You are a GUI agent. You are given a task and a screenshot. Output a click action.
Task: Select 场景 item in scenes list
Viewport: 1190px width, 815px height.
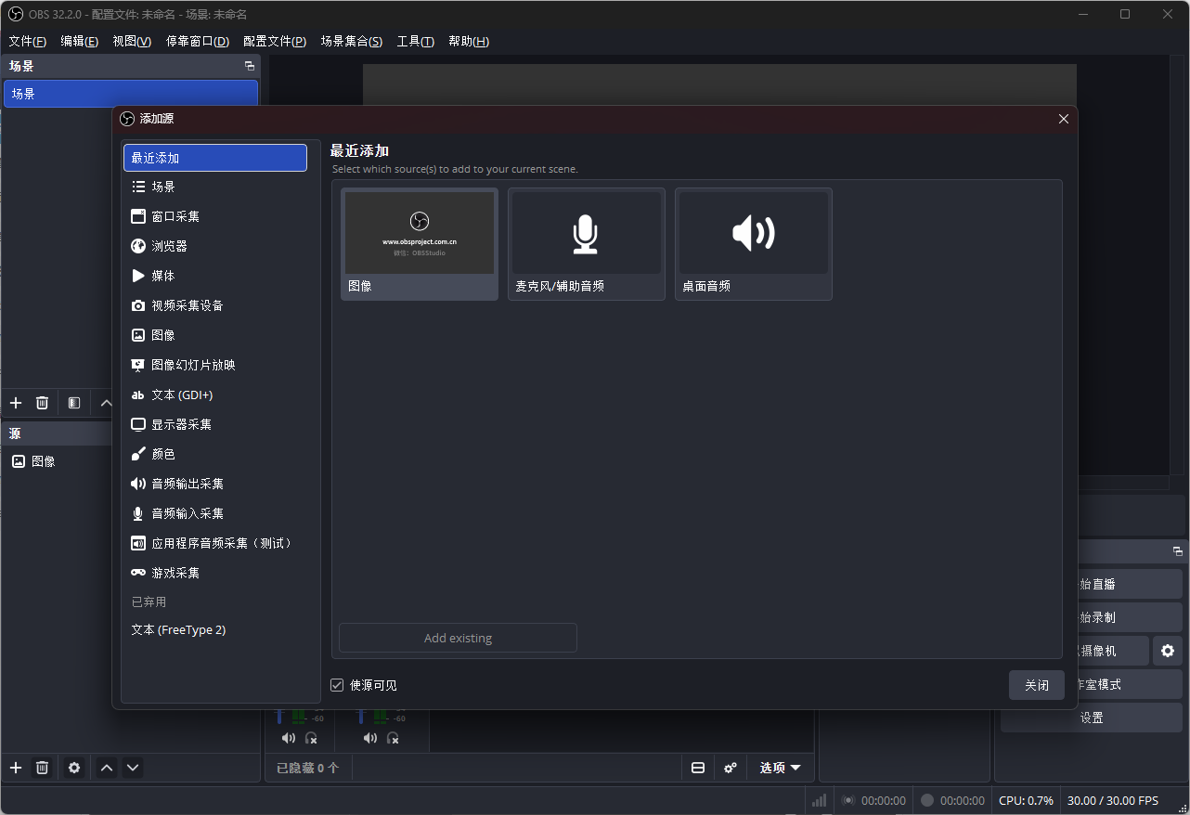click(131, 94)
